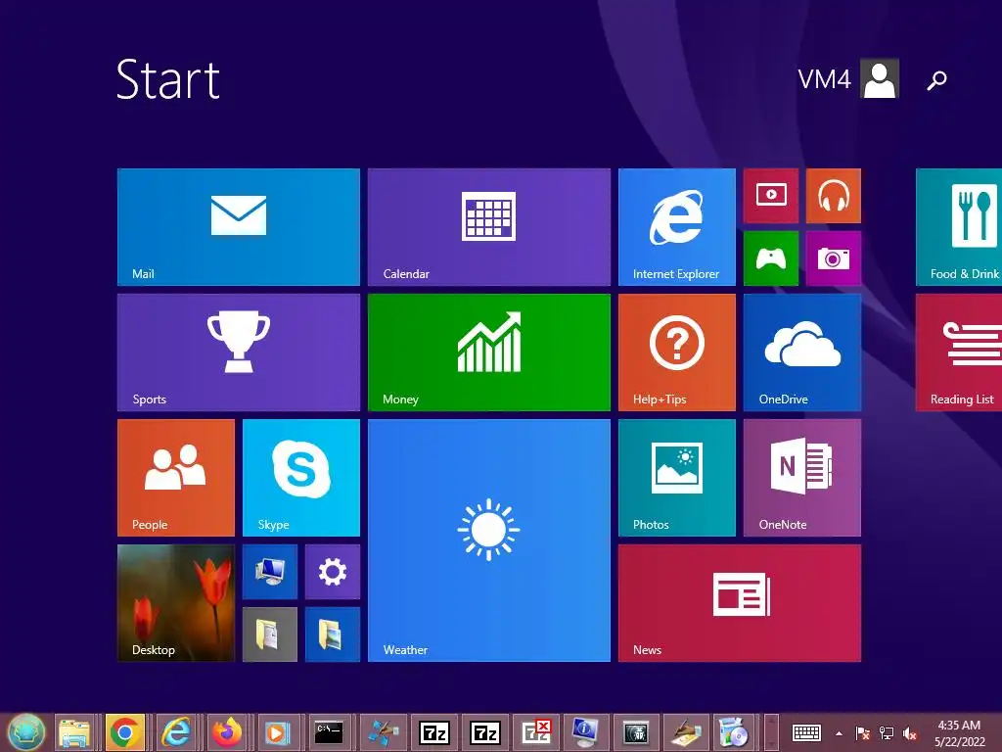
Task: Open the first 7z taskbar icon
Action: coord(433,732)
